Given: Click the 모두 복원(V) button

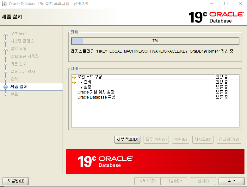Looking at the screenshot, I should coord(156,139).
